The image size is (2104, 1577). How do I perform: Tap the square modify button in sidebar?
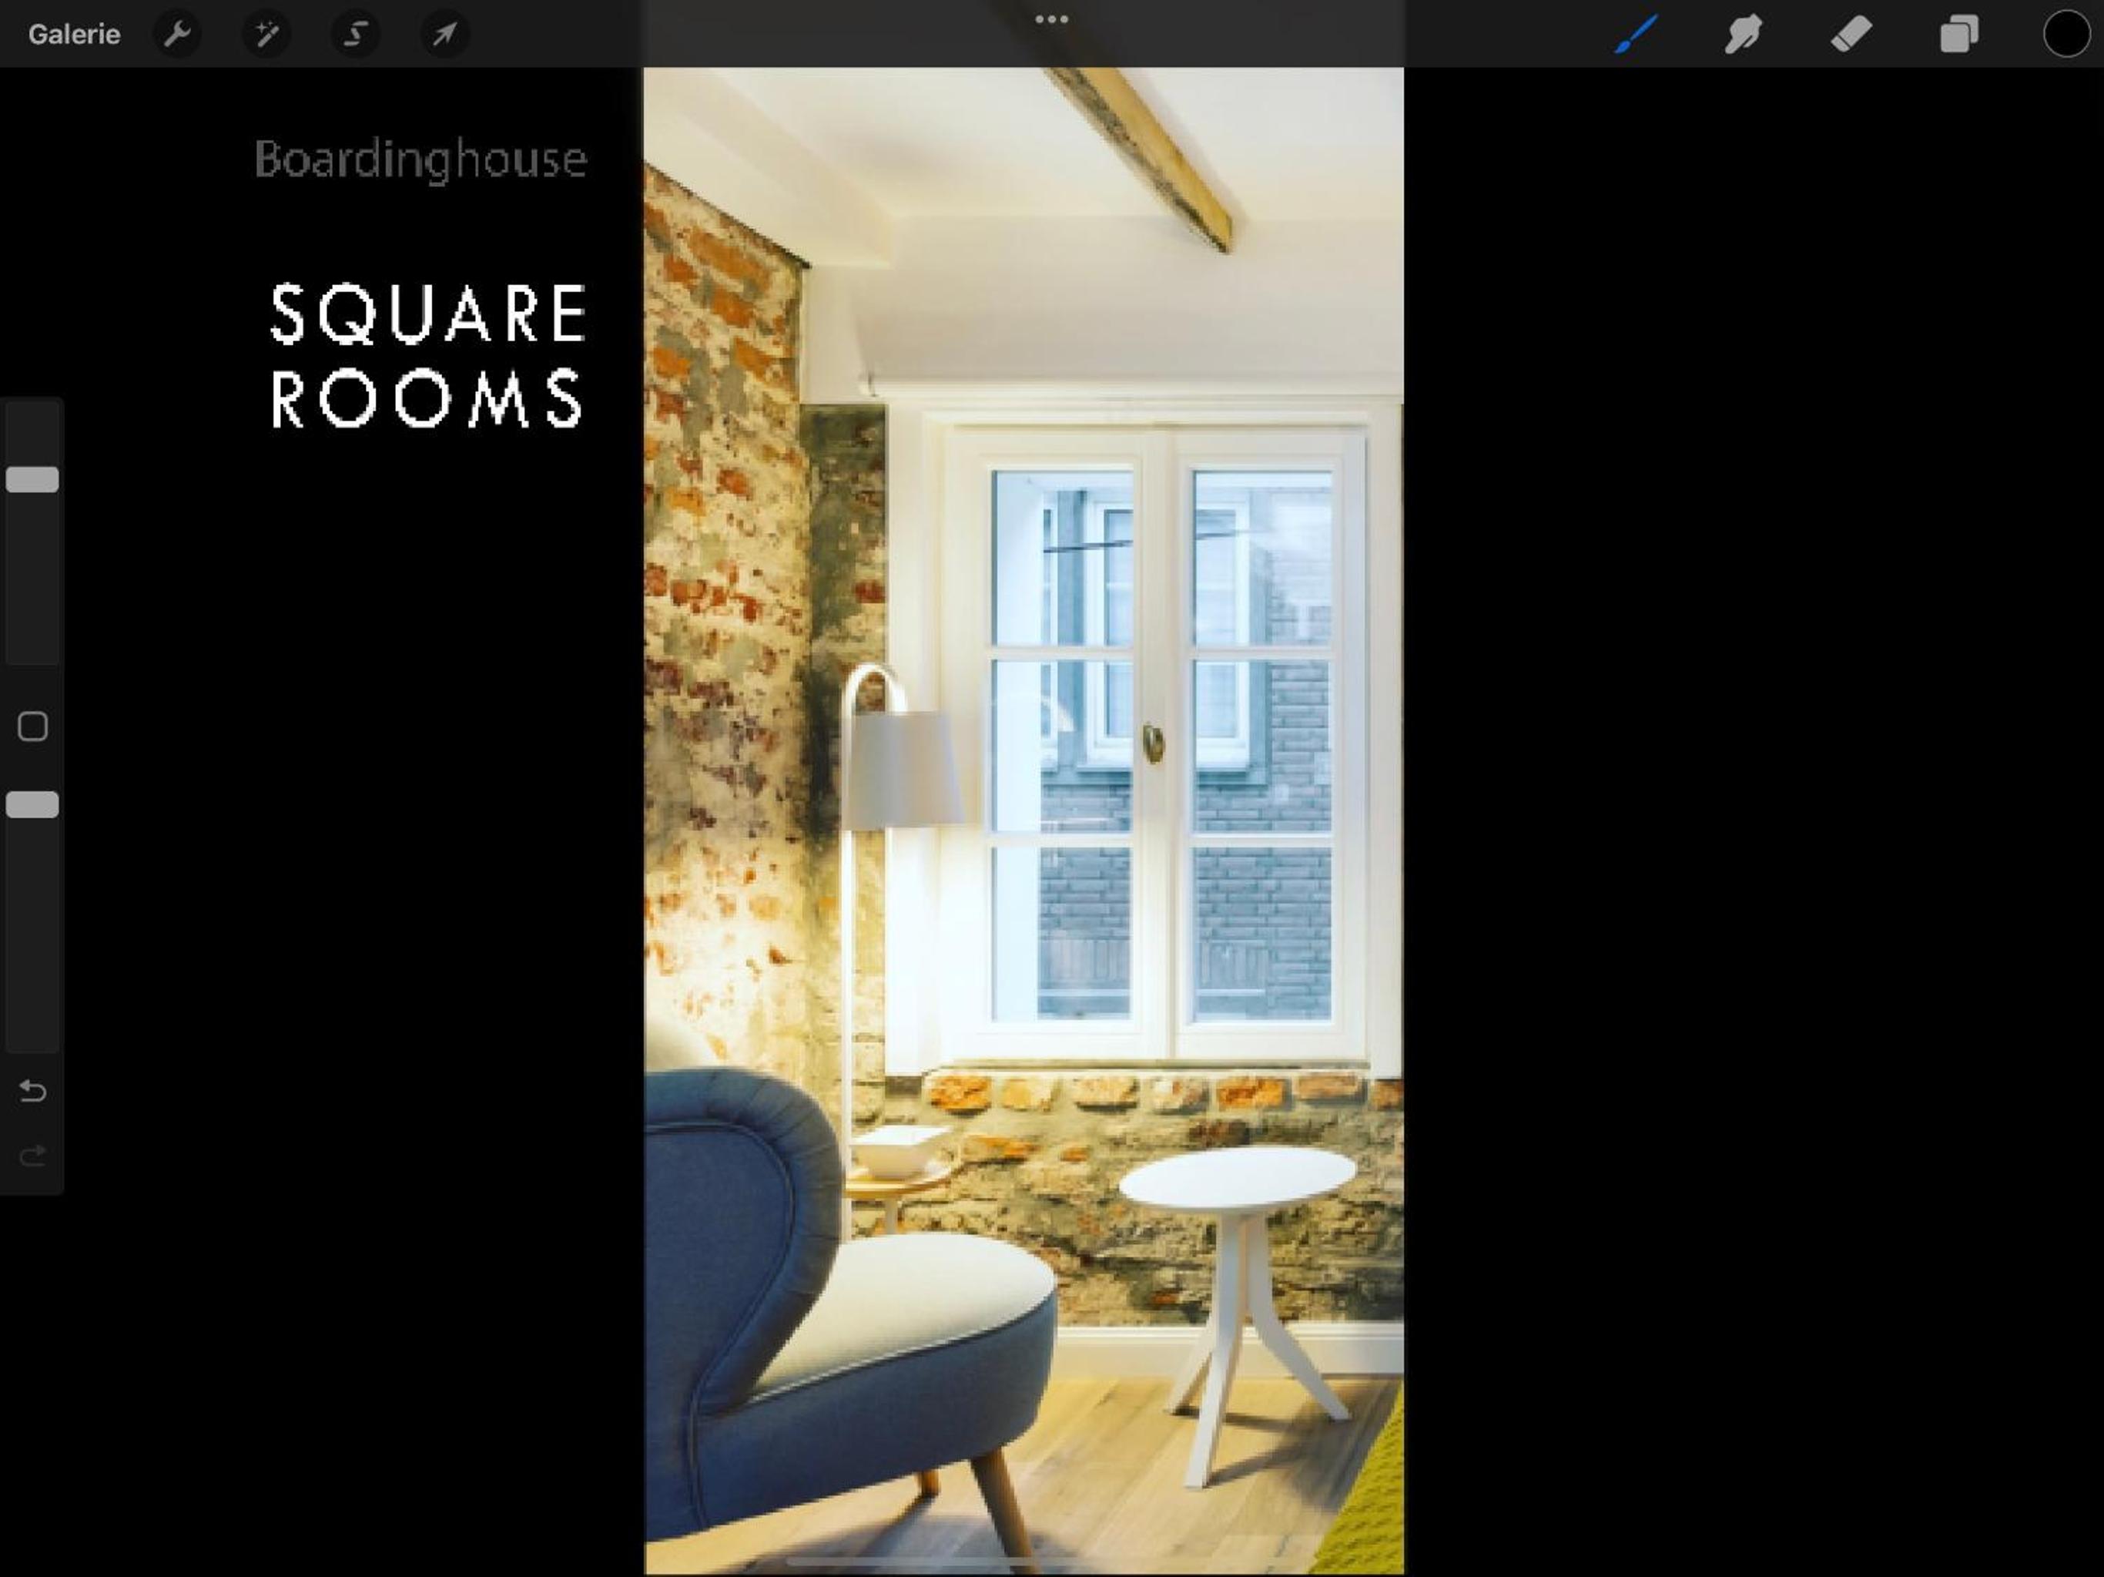point(32,726)
